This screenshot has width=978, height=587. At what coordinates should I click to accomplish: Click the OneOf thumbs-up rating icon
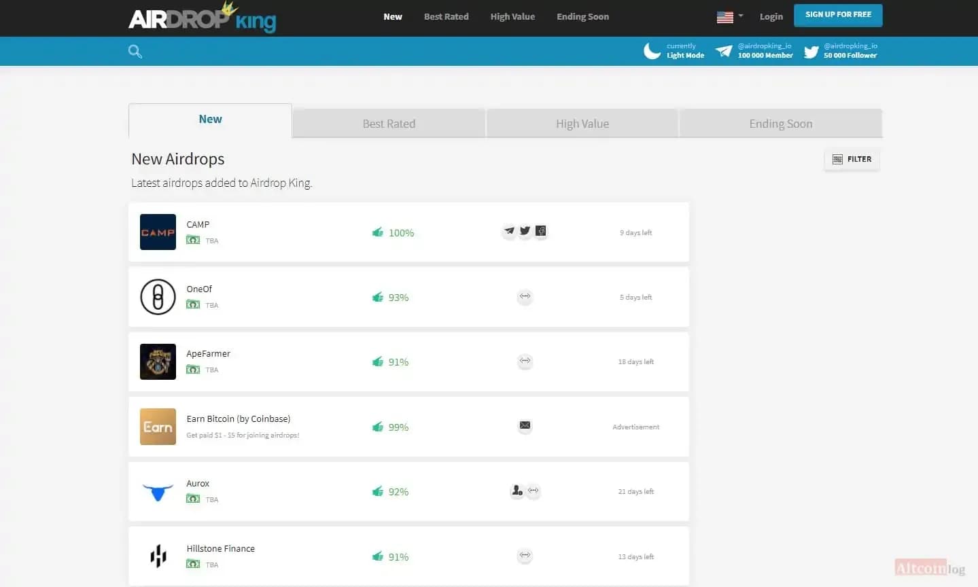[x=378, y=297]
